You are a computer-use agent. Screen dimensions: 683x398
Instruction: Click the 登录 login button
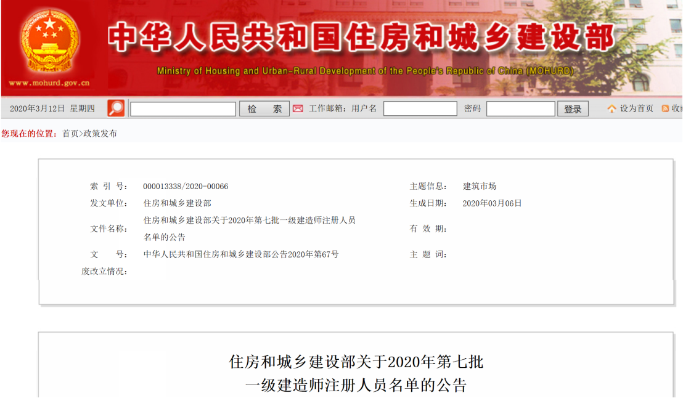(573, 109)
